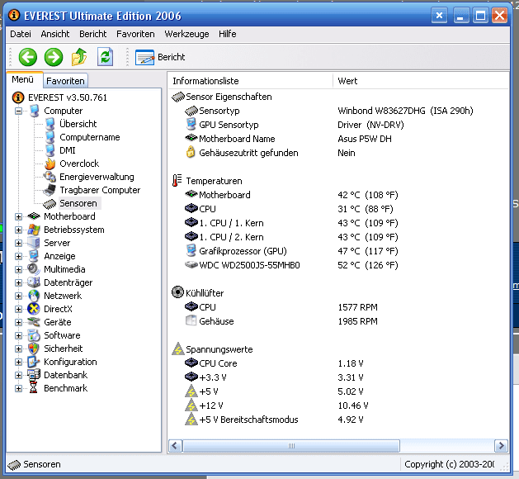Expand the Netzwerk node
The height and width of the screenshot is (479, 519).
[x=18, y=296]
